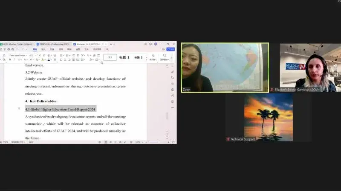This screenshot has width=341, height=191.
Task: Toggle underline formatting in toolbar
Action: (x=19, y=59)
